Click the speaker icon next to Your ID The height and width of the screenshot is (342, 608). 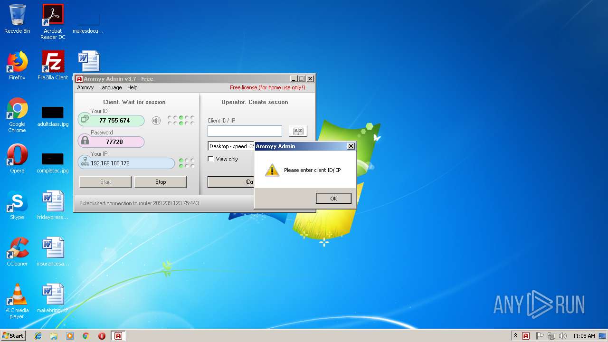(x=156, y=121)
